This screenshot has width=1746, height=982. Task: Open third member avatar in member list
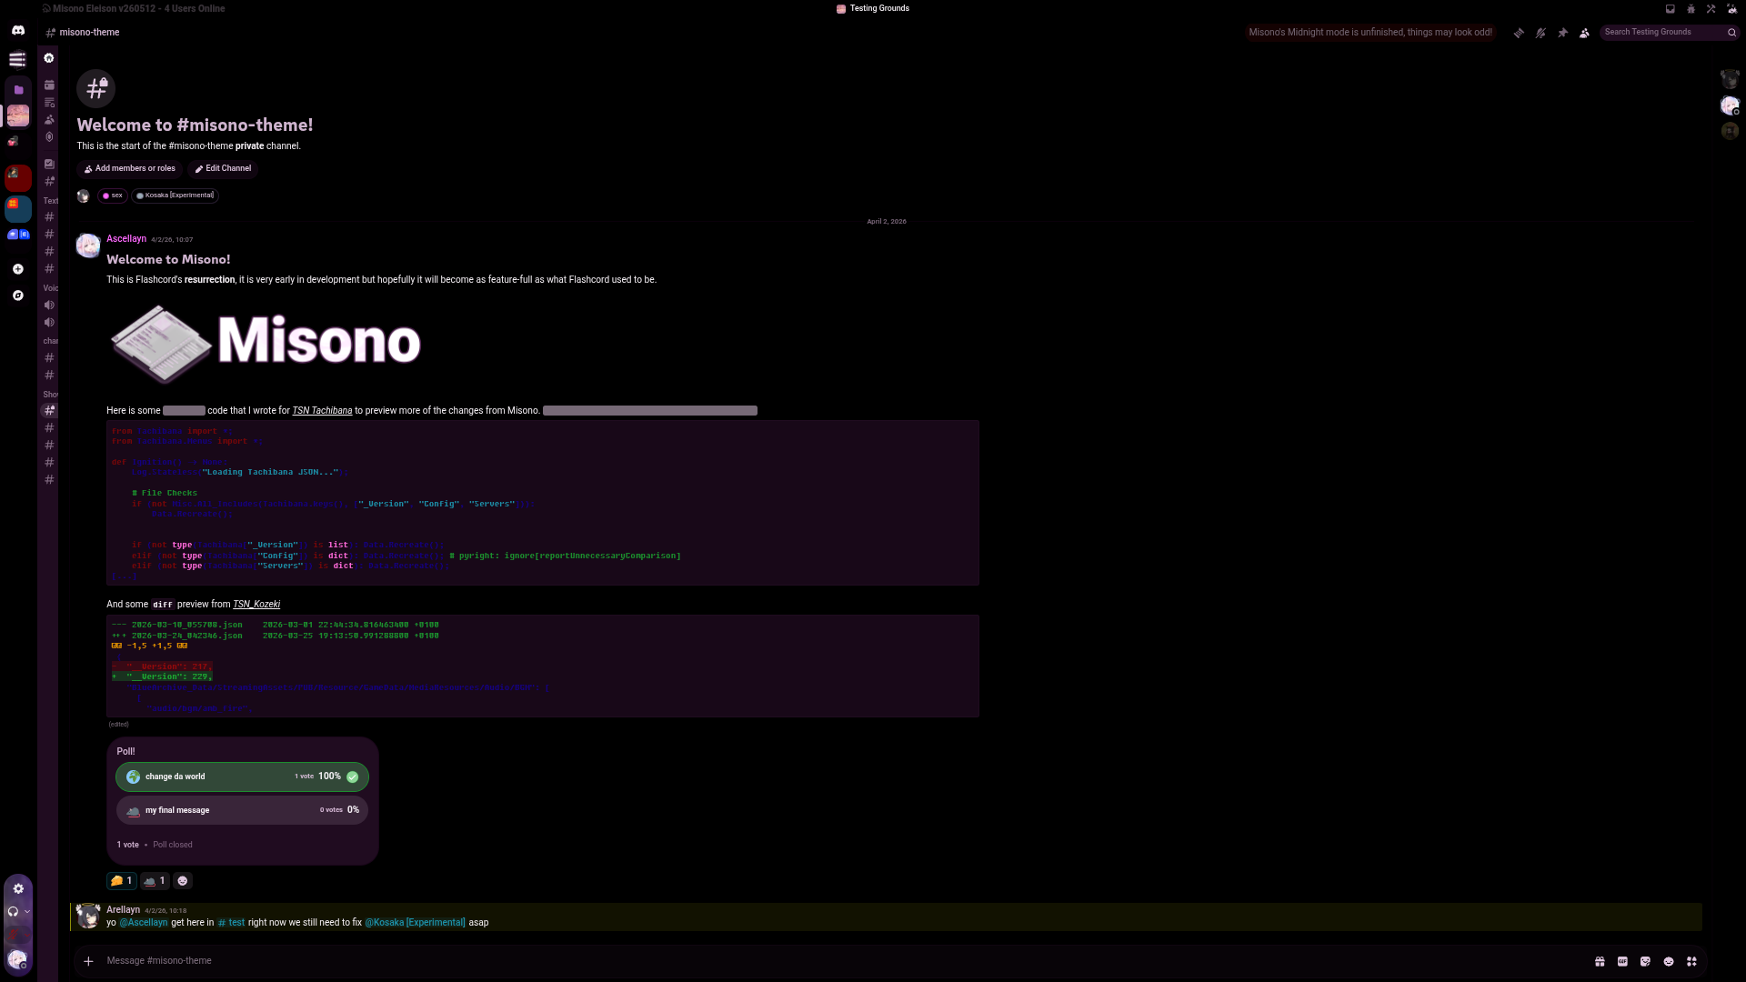point(1730,131)
